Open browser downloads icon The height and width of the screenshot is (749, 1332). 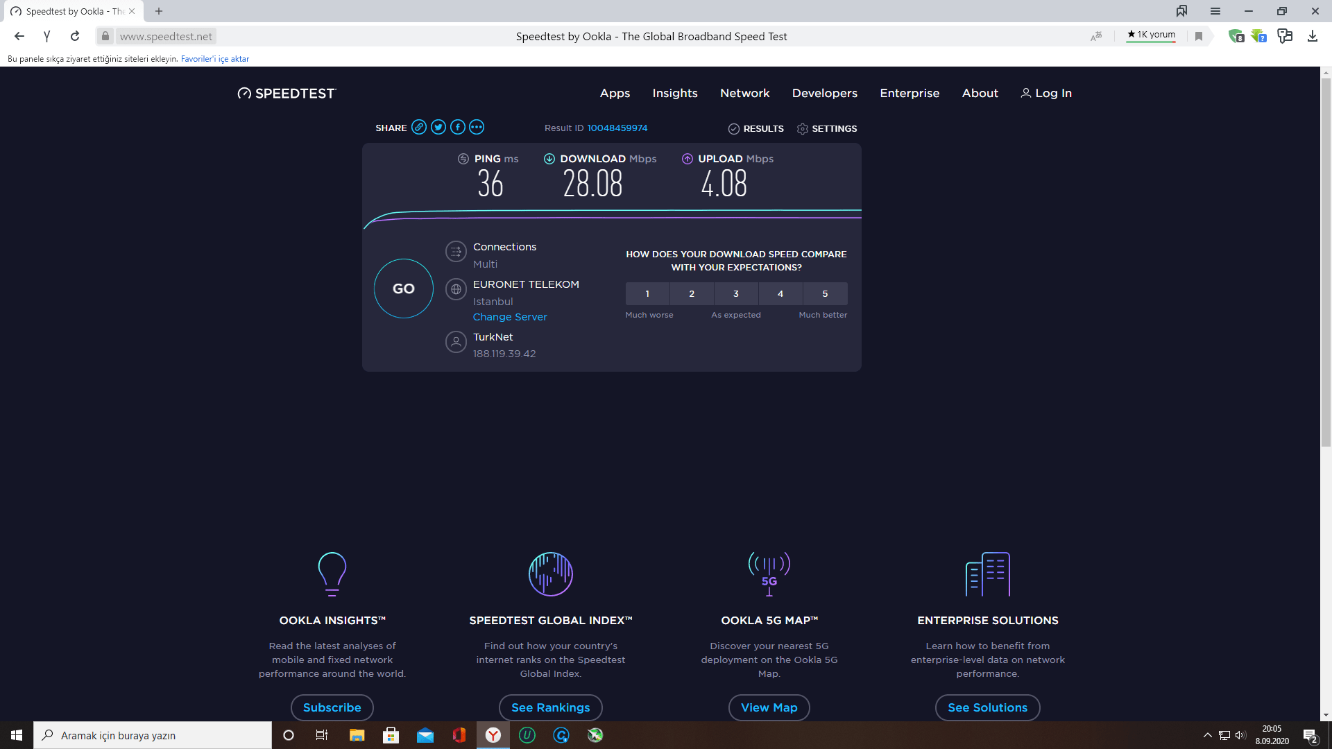1312,36
